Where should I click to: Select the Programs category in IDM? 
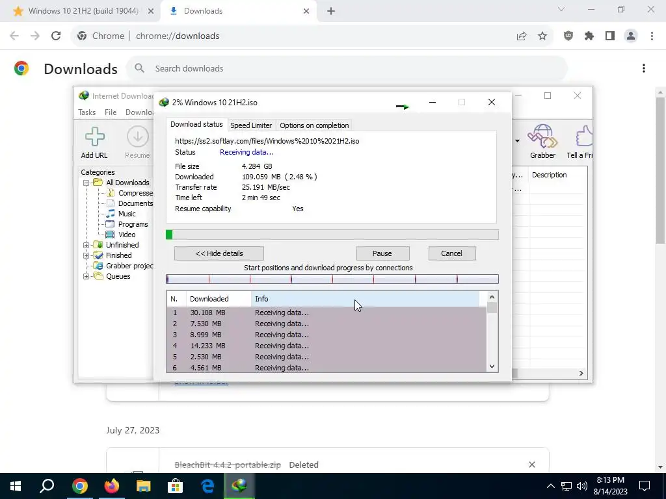point(133,224)
